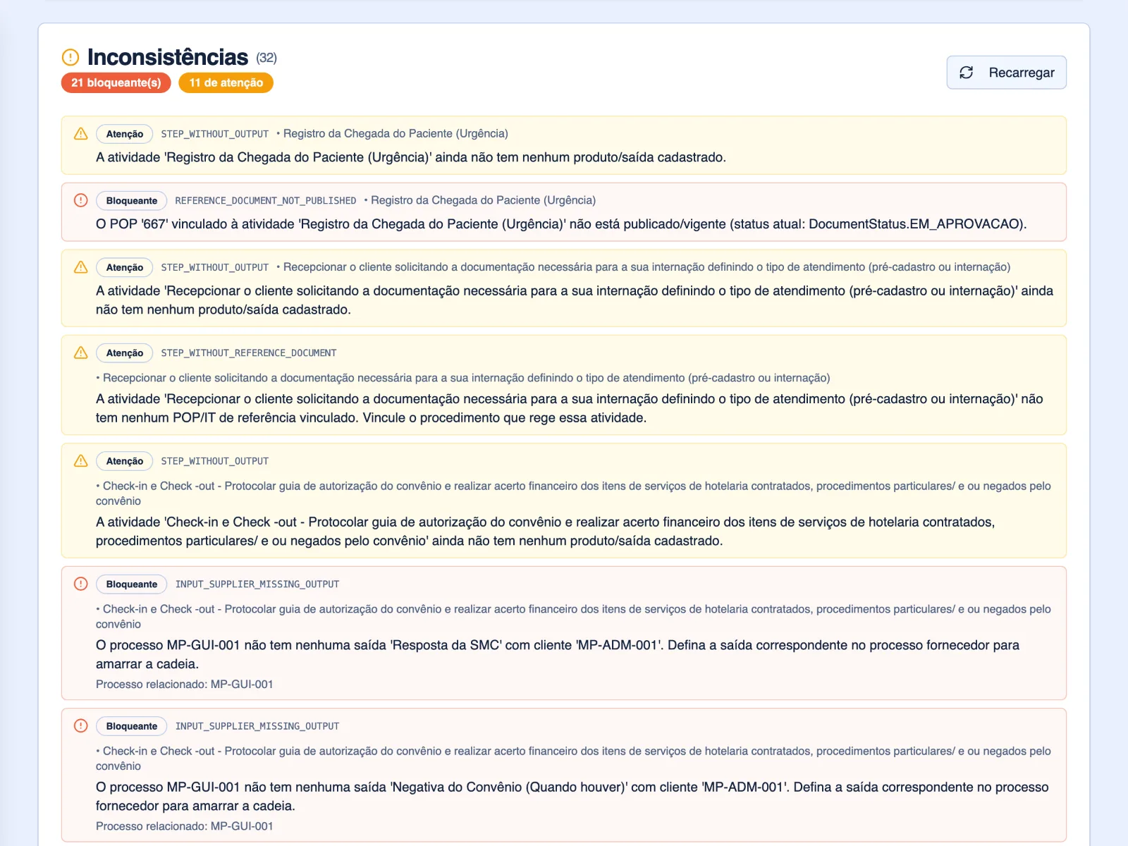
Task: Click the Recarregar button
Action: 1006,73
